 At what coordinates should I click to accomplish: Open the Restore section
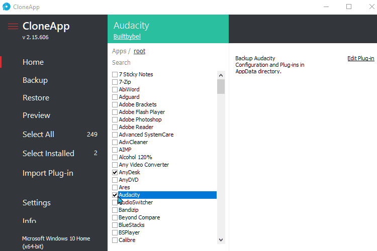point(36,98)
